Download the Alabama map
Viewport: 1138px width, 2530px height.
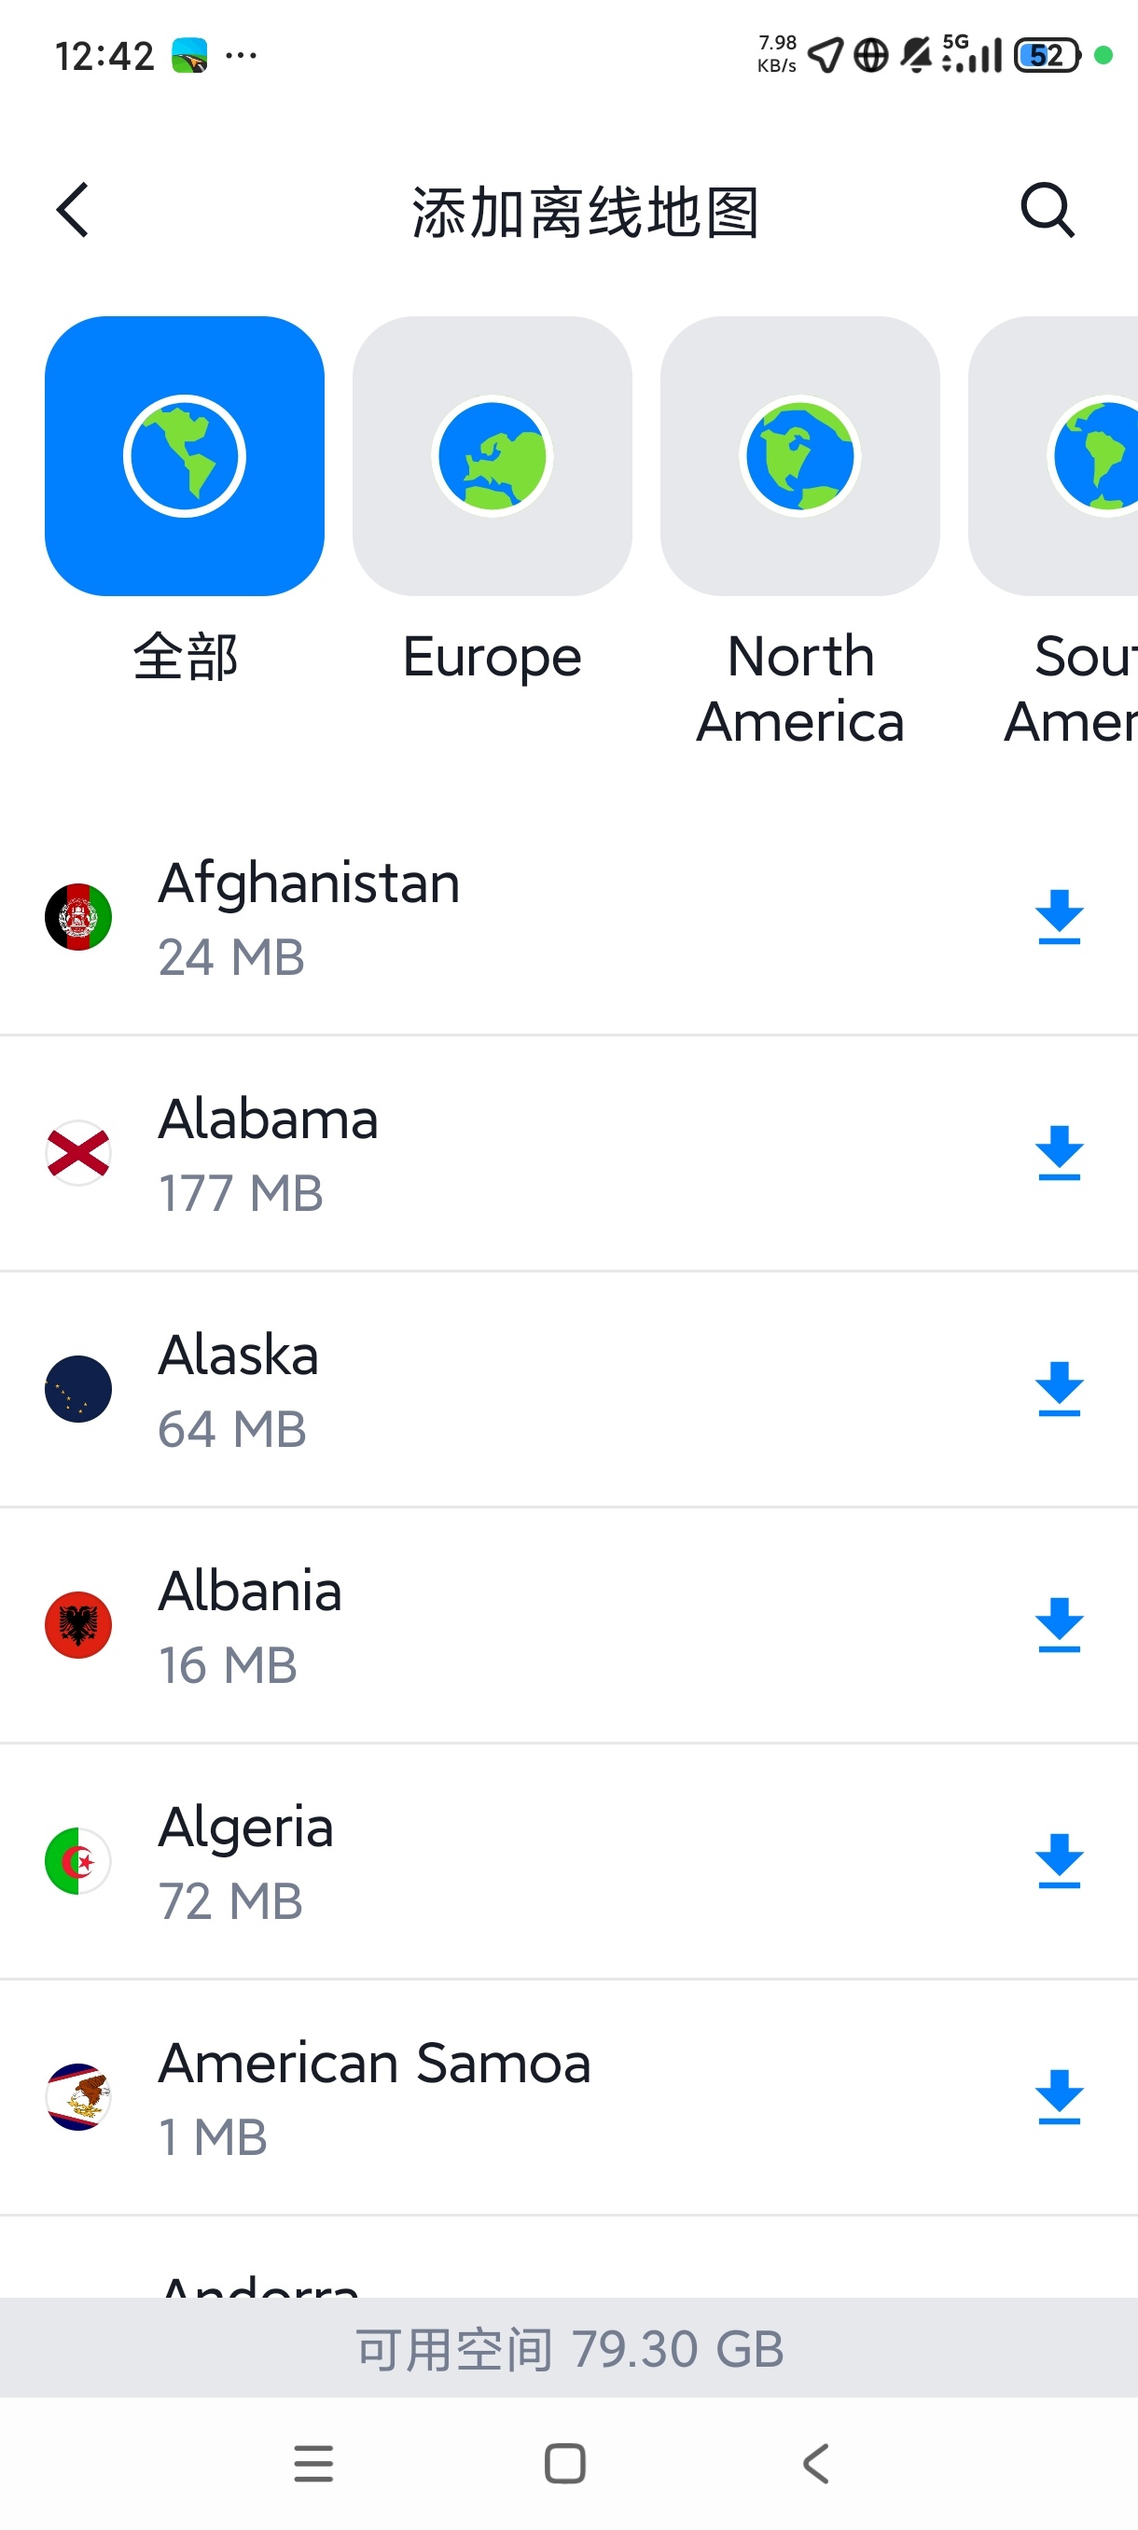[x=1059, y=1153]
